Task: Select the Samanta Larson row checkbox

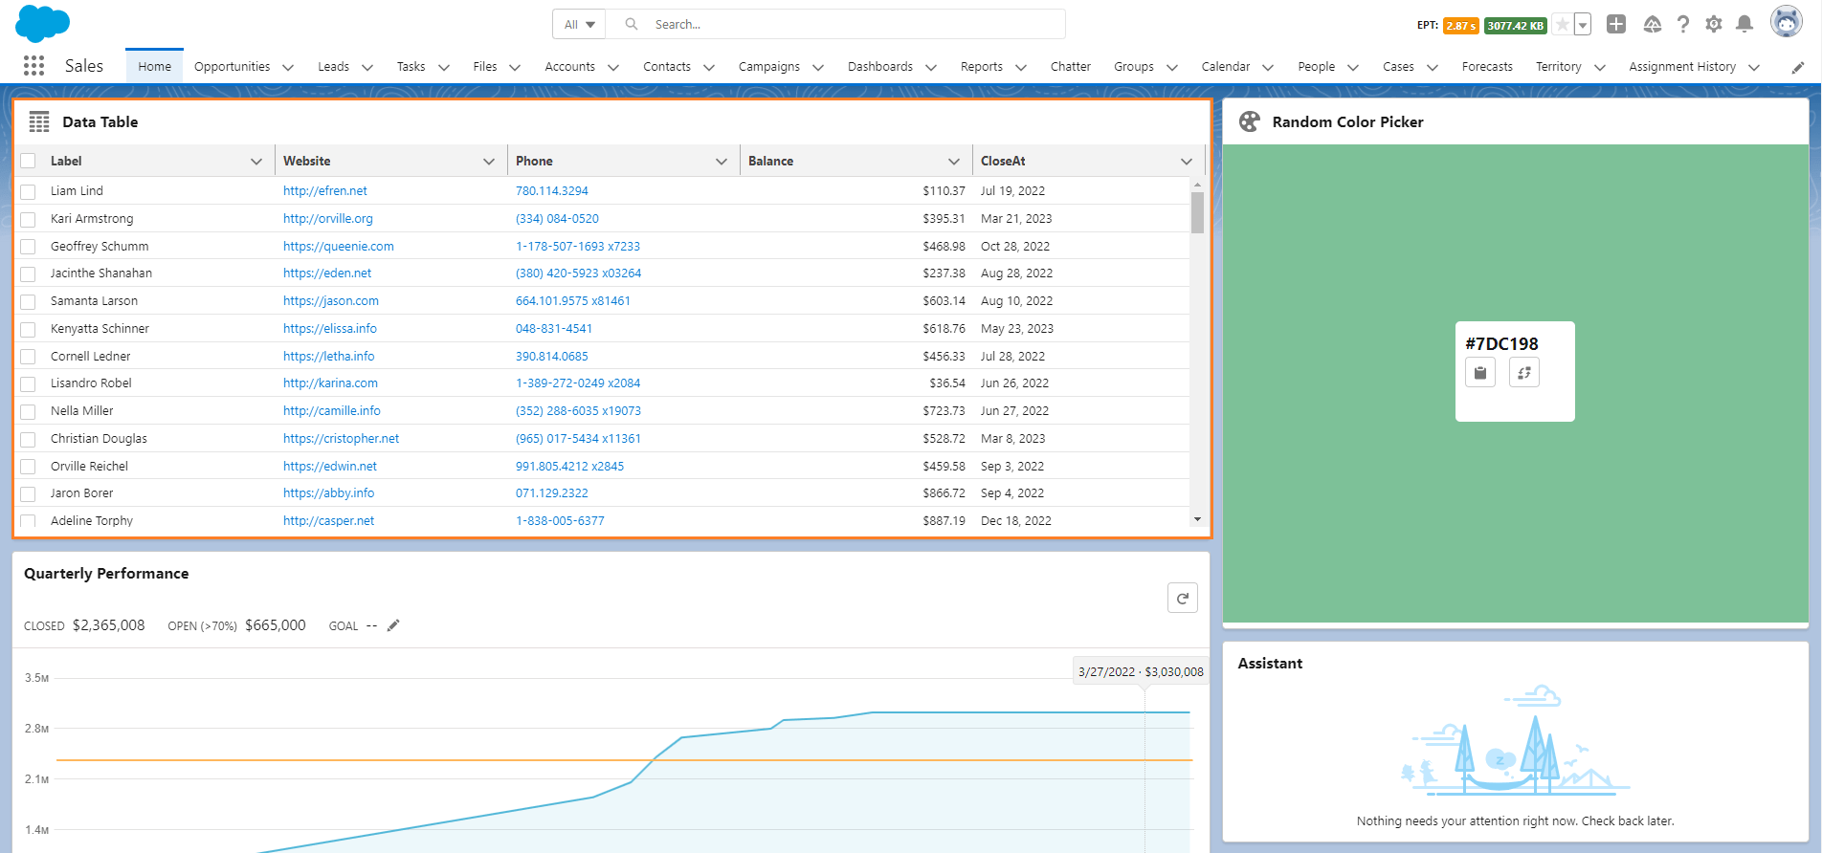Action: coord(29,301)
